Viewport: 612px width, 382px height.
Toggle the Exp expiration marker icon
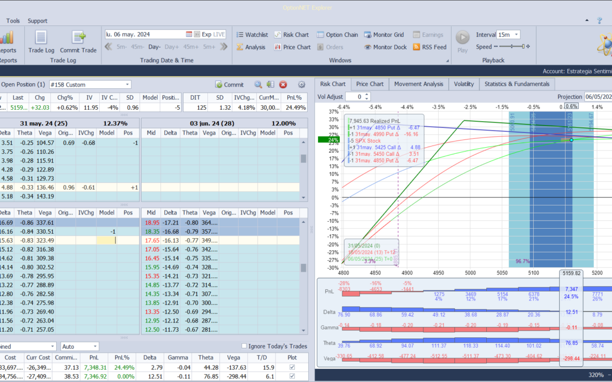click(x=197, y=35)
